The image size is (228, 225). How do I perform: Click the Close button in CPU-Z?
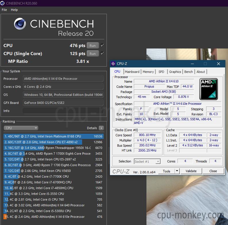[x=213, y=171]
